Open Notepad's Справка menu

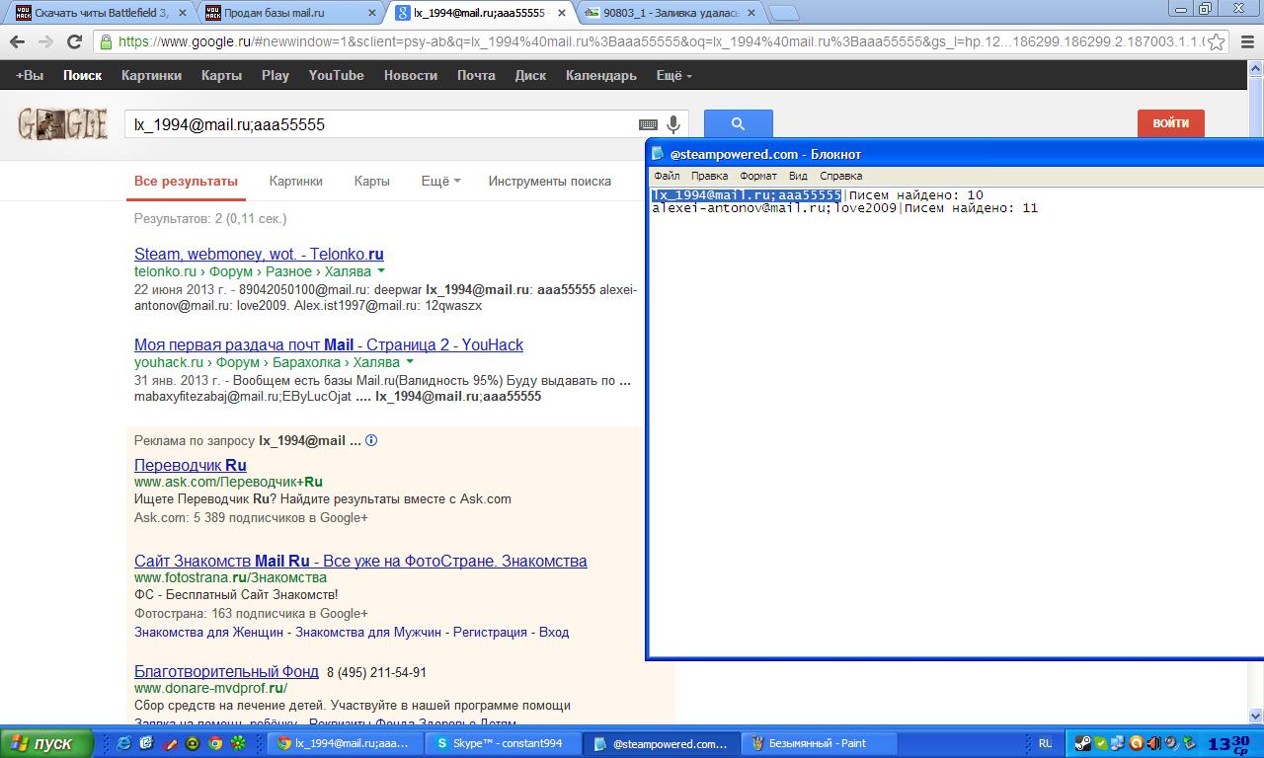click(840, 176)
